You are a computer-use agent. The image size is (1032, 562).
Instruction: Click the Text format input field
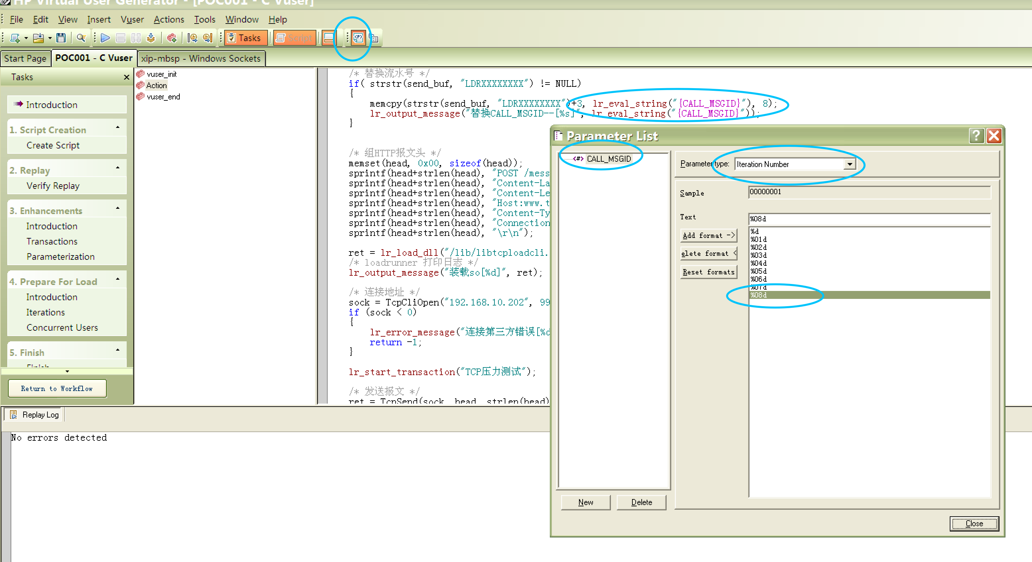(869, 219)
